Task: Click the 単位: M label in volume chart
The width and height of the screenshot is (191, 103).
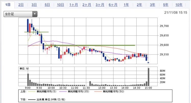Action: (24, 69)
